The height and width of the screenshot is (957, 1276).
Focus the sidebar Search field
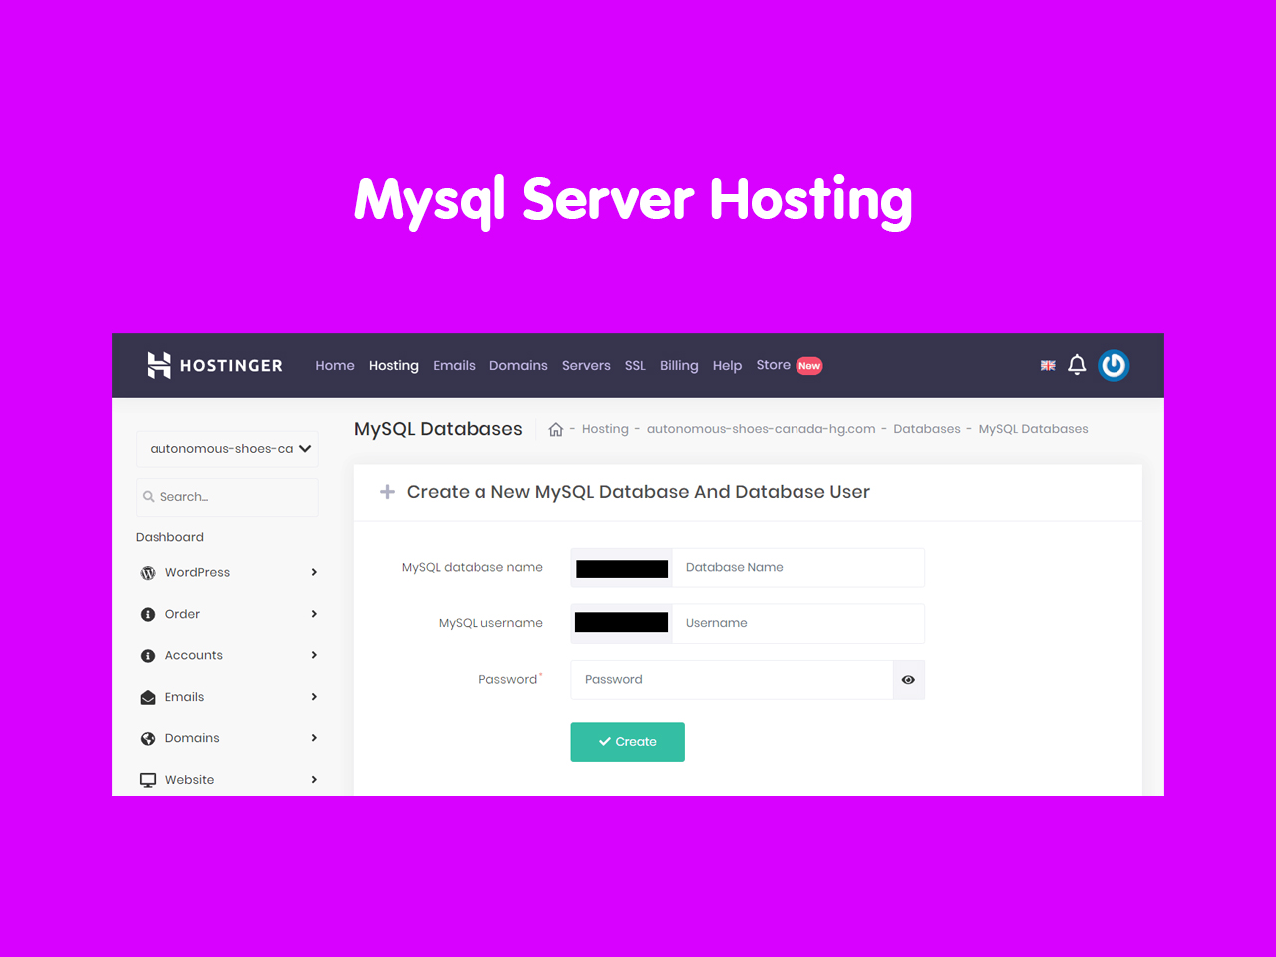point(227,497)
